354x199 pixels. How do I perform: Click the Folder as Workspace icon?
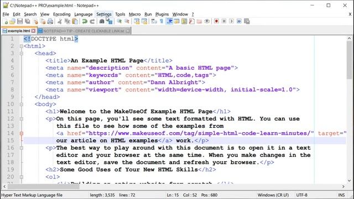[x=199, y=22]
